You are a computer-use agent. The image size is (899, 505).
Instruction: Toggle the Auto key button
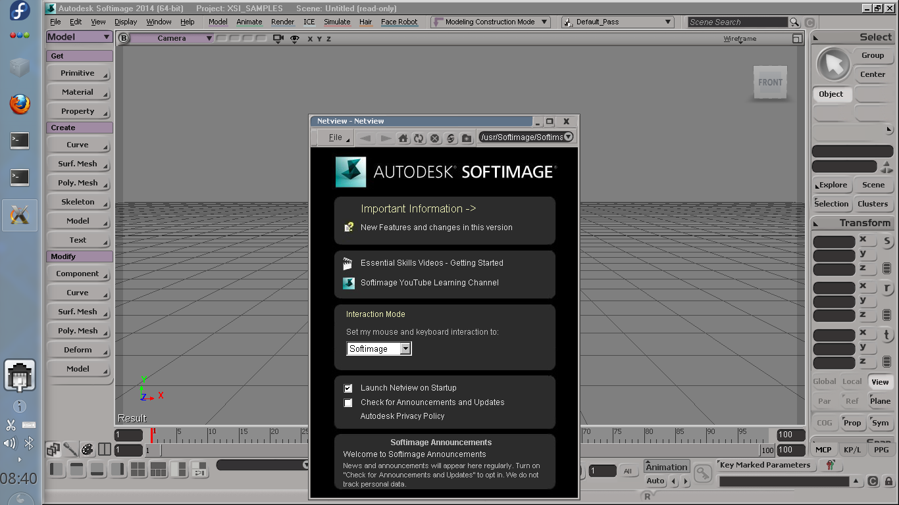[x=655, y=481]
